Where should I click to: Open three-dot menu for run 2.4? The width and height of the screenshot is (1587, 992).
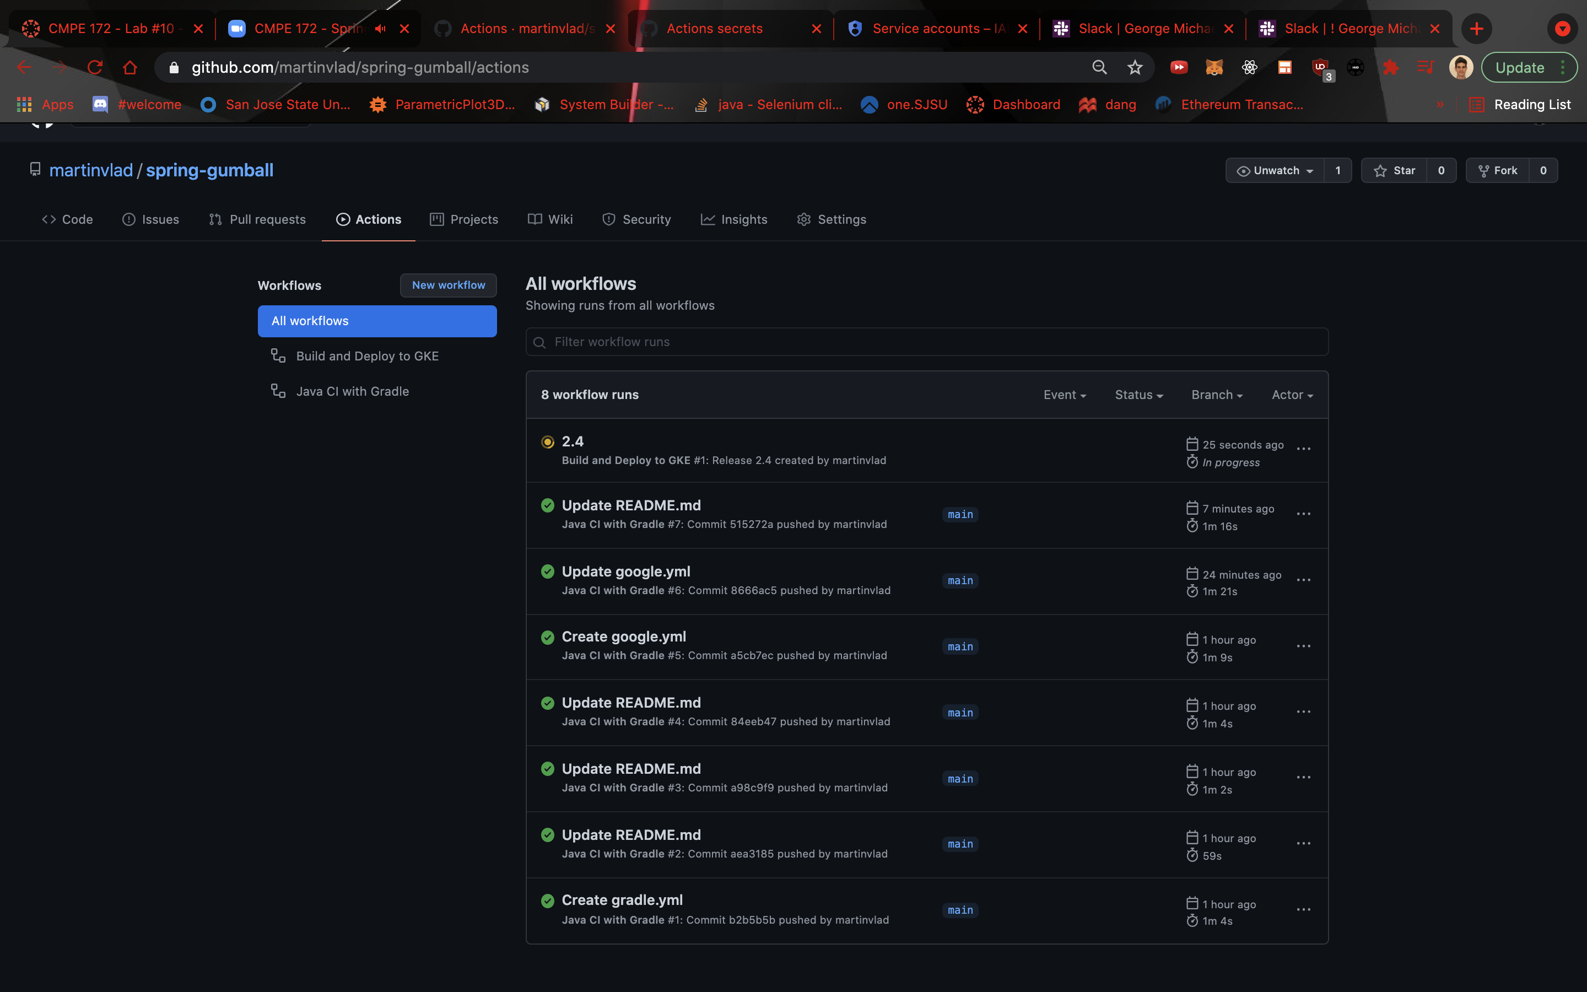1303,449
